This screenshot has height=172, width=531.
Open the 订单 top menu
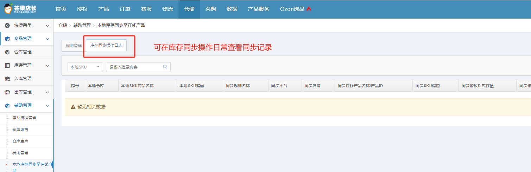coord(125,9)
